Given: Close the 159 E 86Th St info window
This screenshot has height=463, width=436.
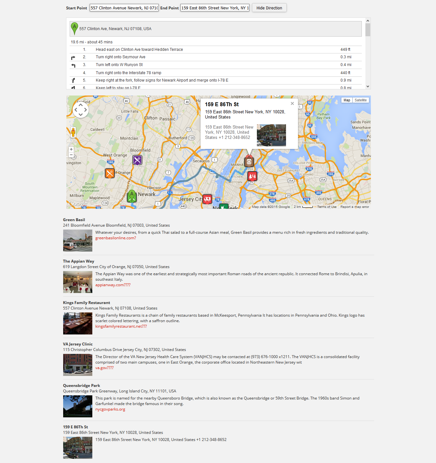Looking at the screenshot, I should pyautogui.click(x=292, y=104).
